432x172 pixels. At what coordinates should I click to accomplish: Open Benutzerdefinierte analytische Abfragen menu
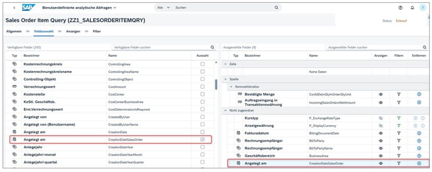[79, 8]
